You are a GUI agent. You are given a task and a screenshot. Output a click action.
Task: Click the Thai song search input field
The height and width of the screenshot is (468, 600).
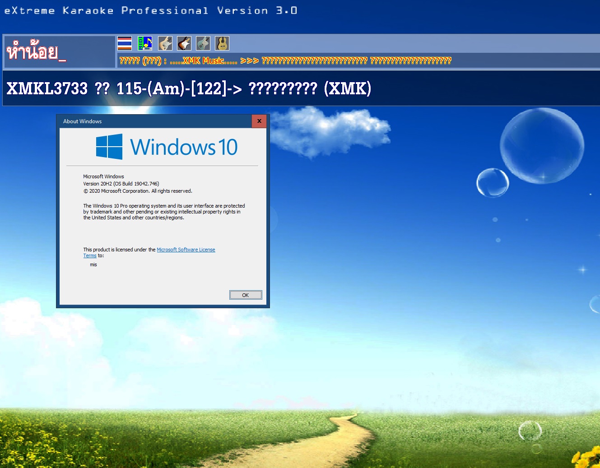(x=59, y=52)
